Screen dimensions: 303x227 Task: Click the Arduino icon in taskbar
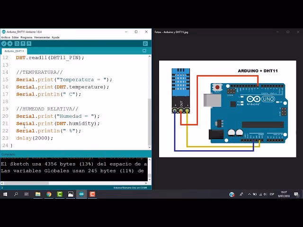[81, 194]
